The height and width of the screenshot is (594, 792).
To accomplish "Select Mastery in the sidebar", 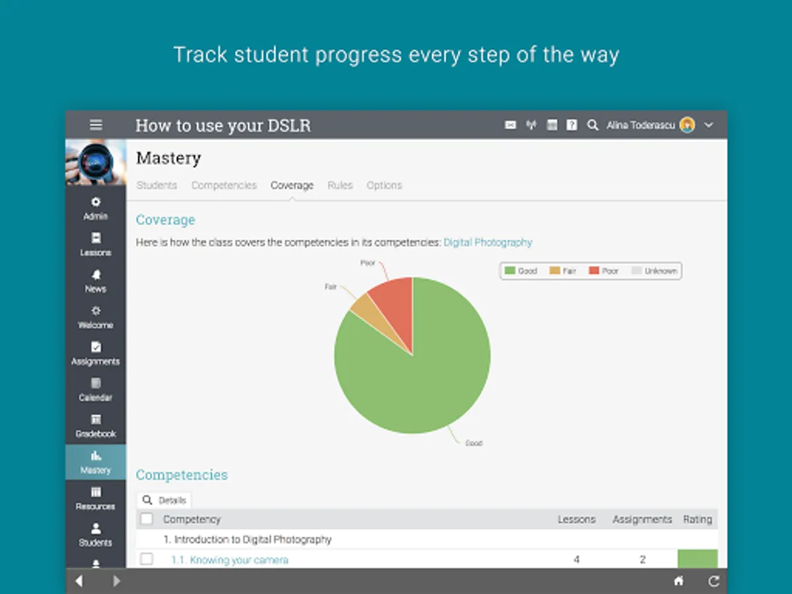I will (96, 462).
